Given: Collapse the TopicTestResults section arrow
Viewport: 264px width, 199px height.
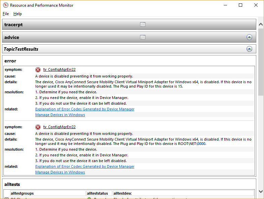Looking at the screenshot, I should (249, 49).
